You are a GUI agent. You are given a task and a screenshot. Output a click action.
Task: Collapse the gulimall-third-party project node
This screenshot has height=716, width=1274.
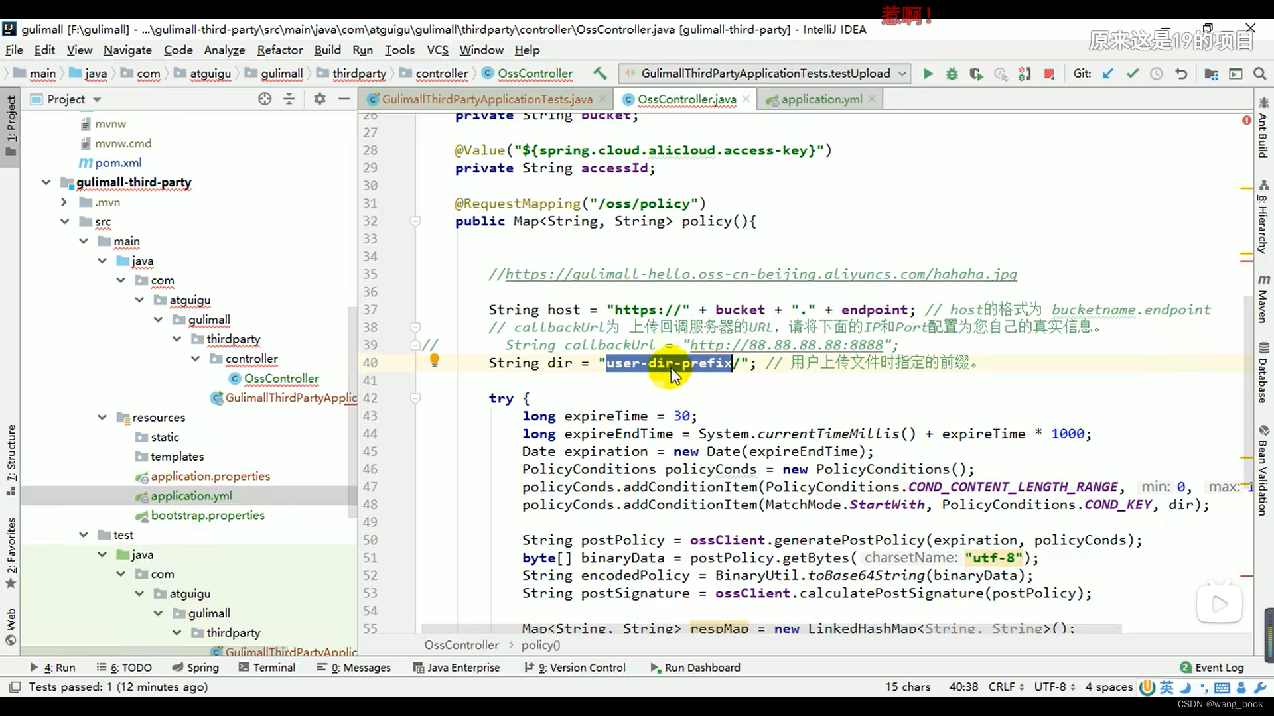point(46,182)
